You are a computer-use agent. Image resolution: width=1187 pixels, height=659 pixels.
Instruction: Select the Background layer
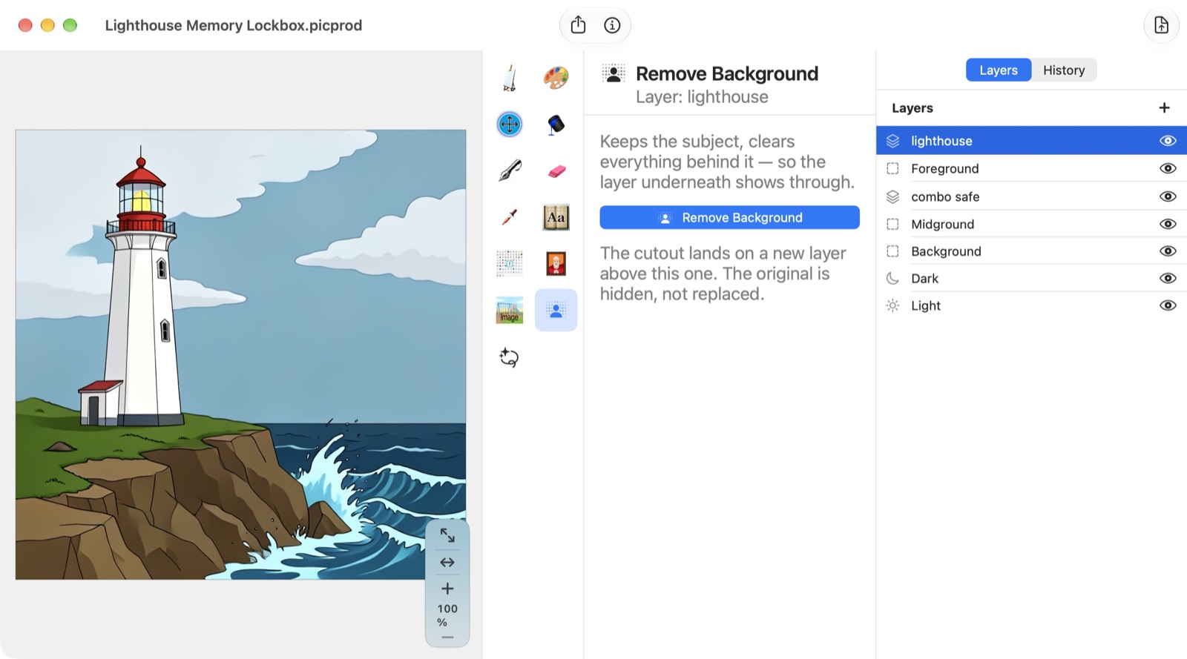coord(1031,251)
